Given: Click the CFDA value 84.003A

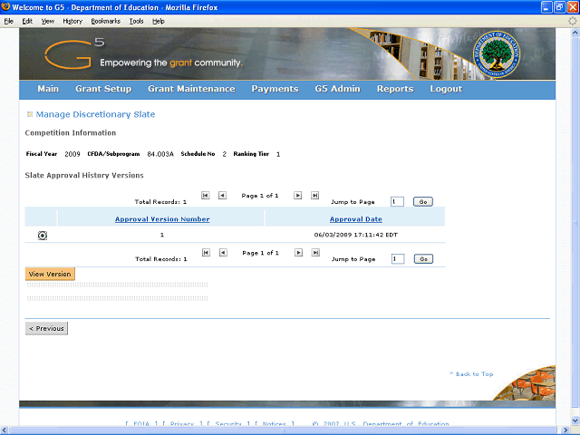Looking at the screenshot, I should (160, 154).
